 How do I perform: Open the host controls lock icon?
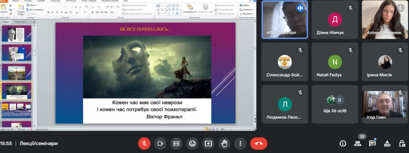coord(402,143)
